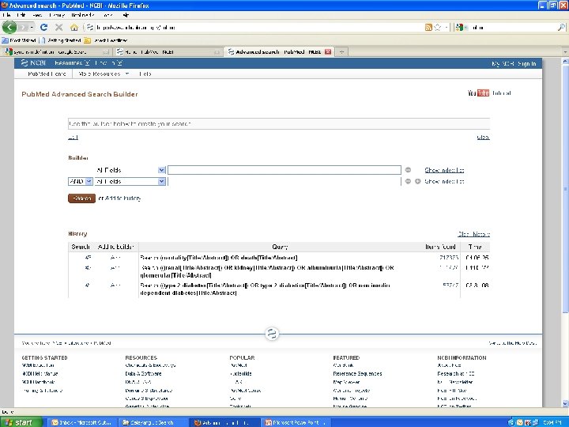Open the View menu
569x427 pixels.
coord(37,15)
